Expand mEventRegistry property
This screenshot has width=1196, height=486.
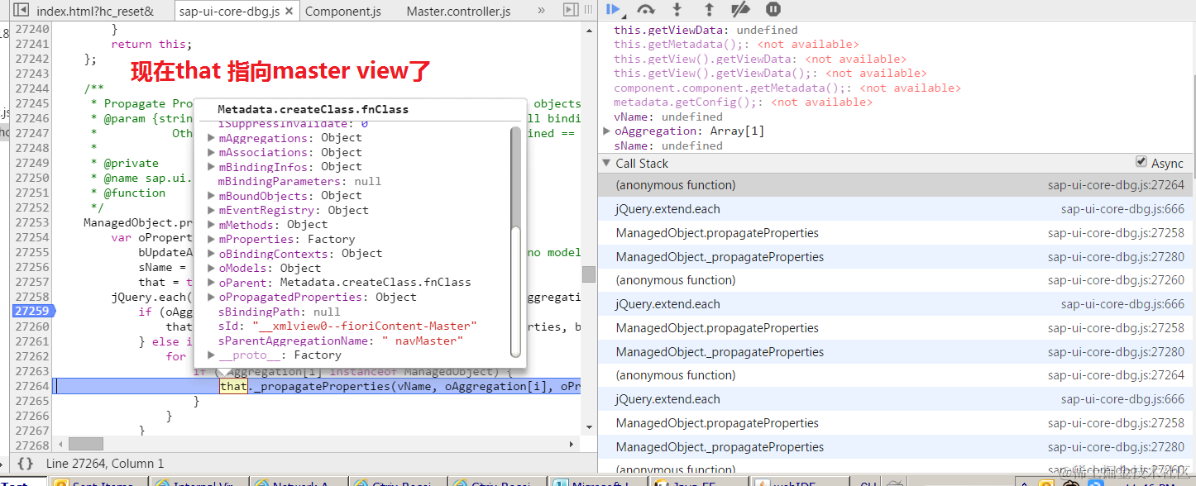(212, 210)
